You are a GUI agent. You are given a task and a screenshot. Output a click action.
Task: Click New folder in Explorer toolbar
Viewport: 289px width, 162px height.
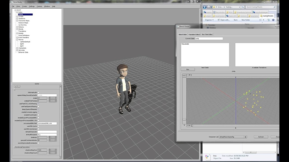click(x=246, y=20)
